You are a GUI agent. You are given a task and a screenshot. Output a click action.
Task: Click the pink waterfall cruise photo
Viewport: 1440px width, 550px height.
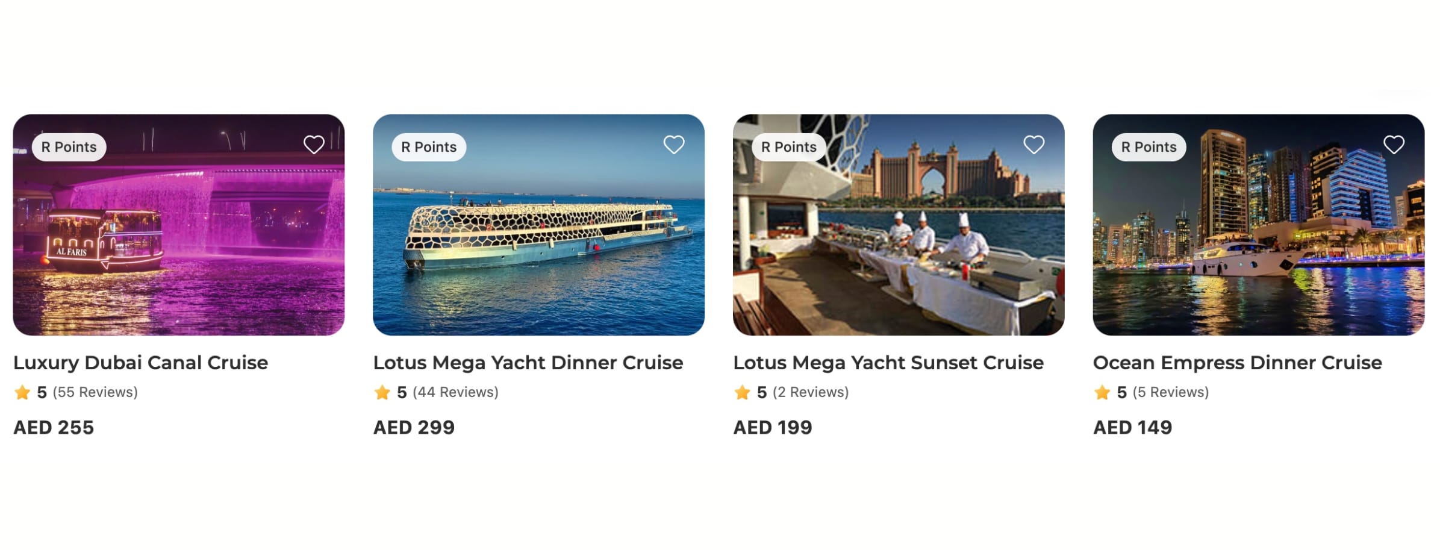(178, 241)
